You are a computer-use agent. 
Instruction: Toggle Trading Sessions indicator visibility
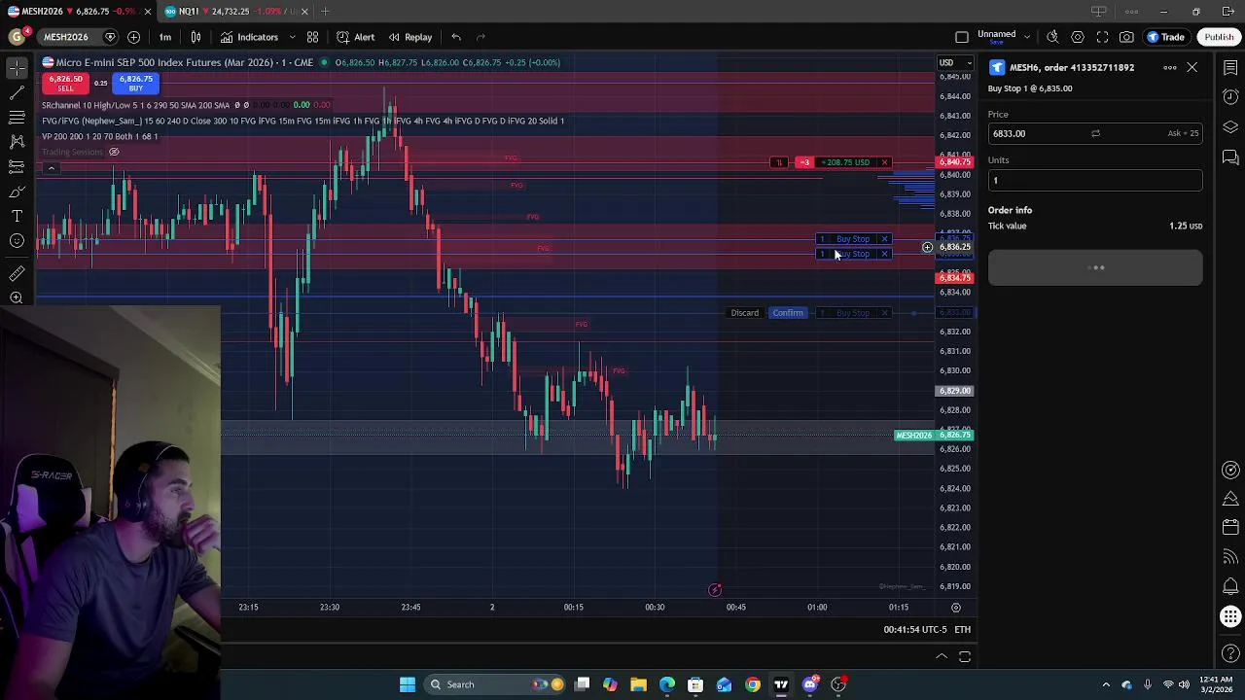114,152
